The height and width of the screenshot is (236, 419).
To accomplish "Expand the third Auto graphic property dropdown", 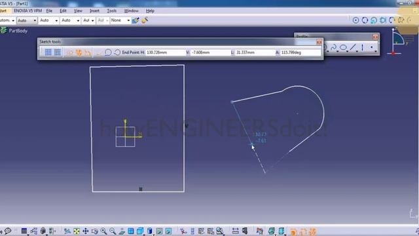I will point(56,20).
